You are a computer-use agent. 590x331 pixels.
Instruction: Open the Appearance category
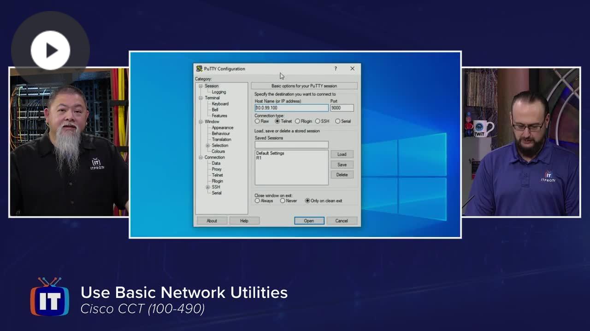(x=223, y=128)
